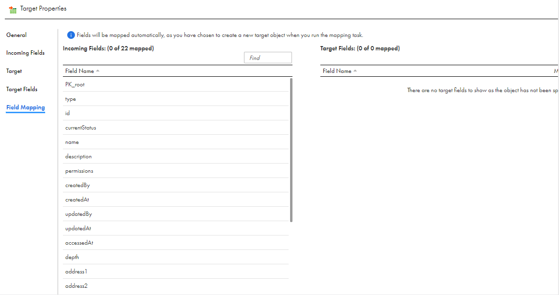Click the Incoming Fields Field Name header
The image size is (559, 295).
pos(80,71)
